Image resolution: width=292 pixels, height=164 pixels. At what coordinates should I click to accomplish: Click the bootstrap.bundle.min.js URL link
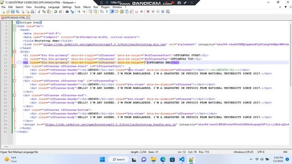110,124
